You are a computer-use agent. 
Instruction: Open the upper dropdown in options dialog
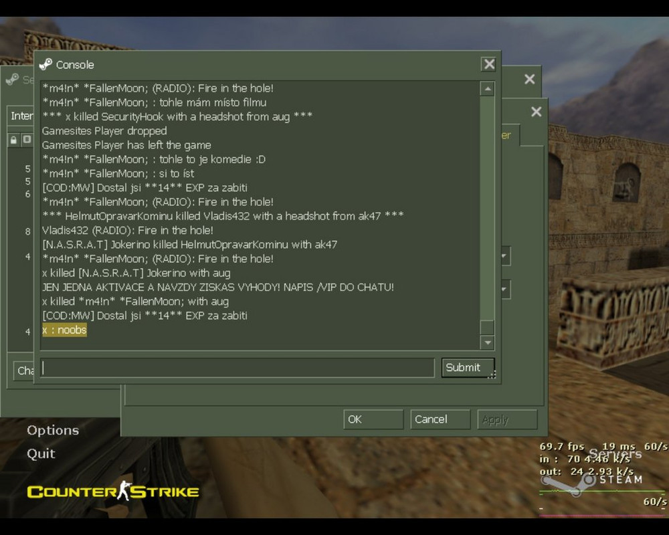(x=506, y=256)
